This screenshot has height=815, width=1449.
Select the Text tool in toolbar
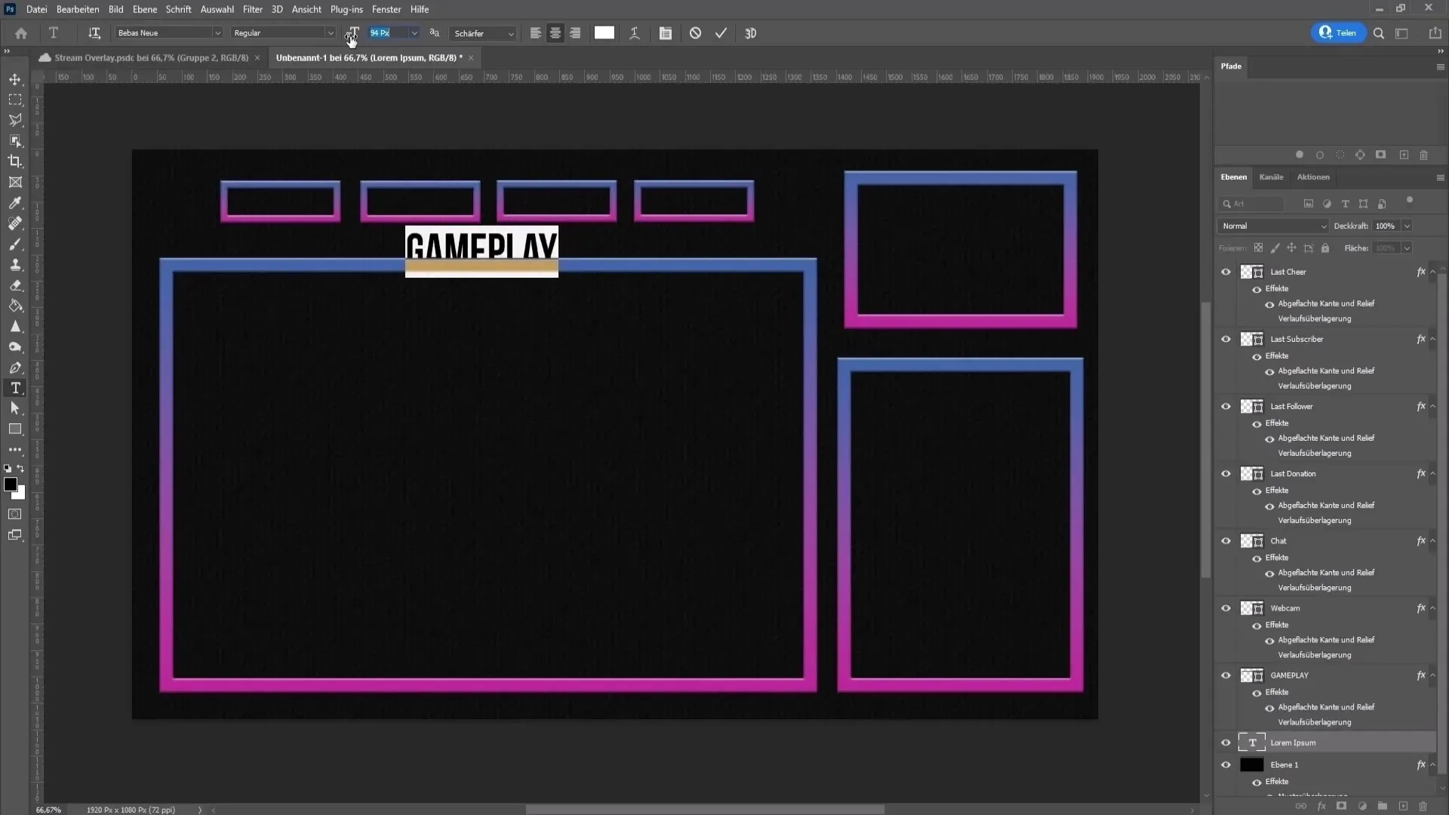click(x=15, y=389)
